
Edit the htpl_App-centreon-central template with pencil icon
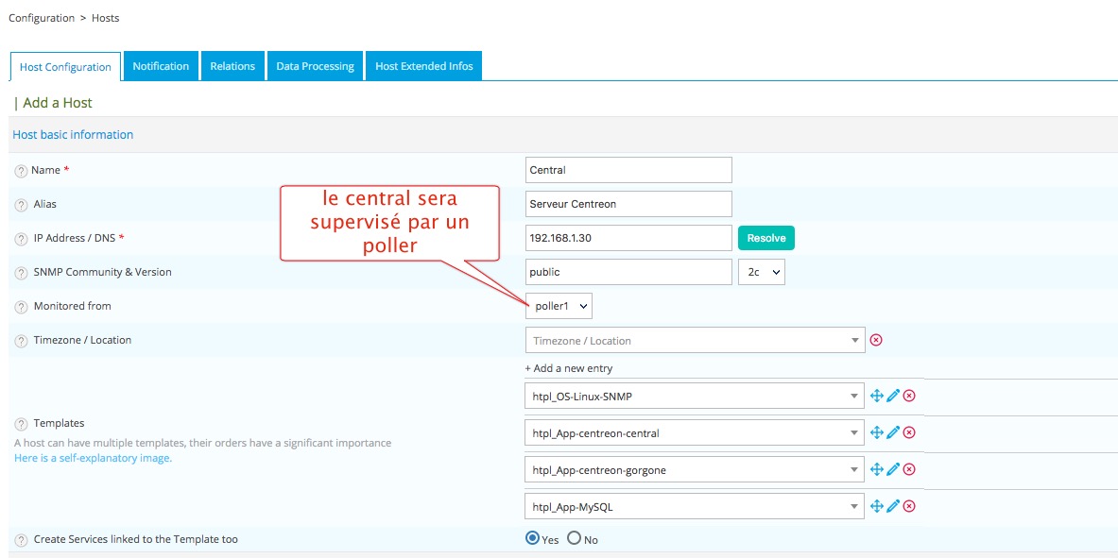[892, 432]
